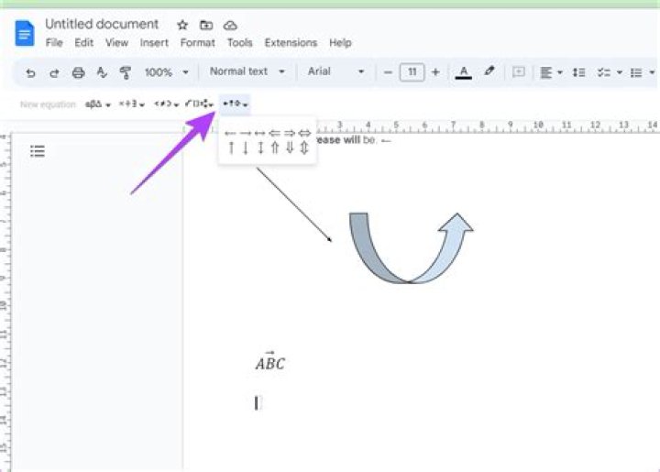Rename the Untitled document title

pyautogui.click(x=102, y=24)
